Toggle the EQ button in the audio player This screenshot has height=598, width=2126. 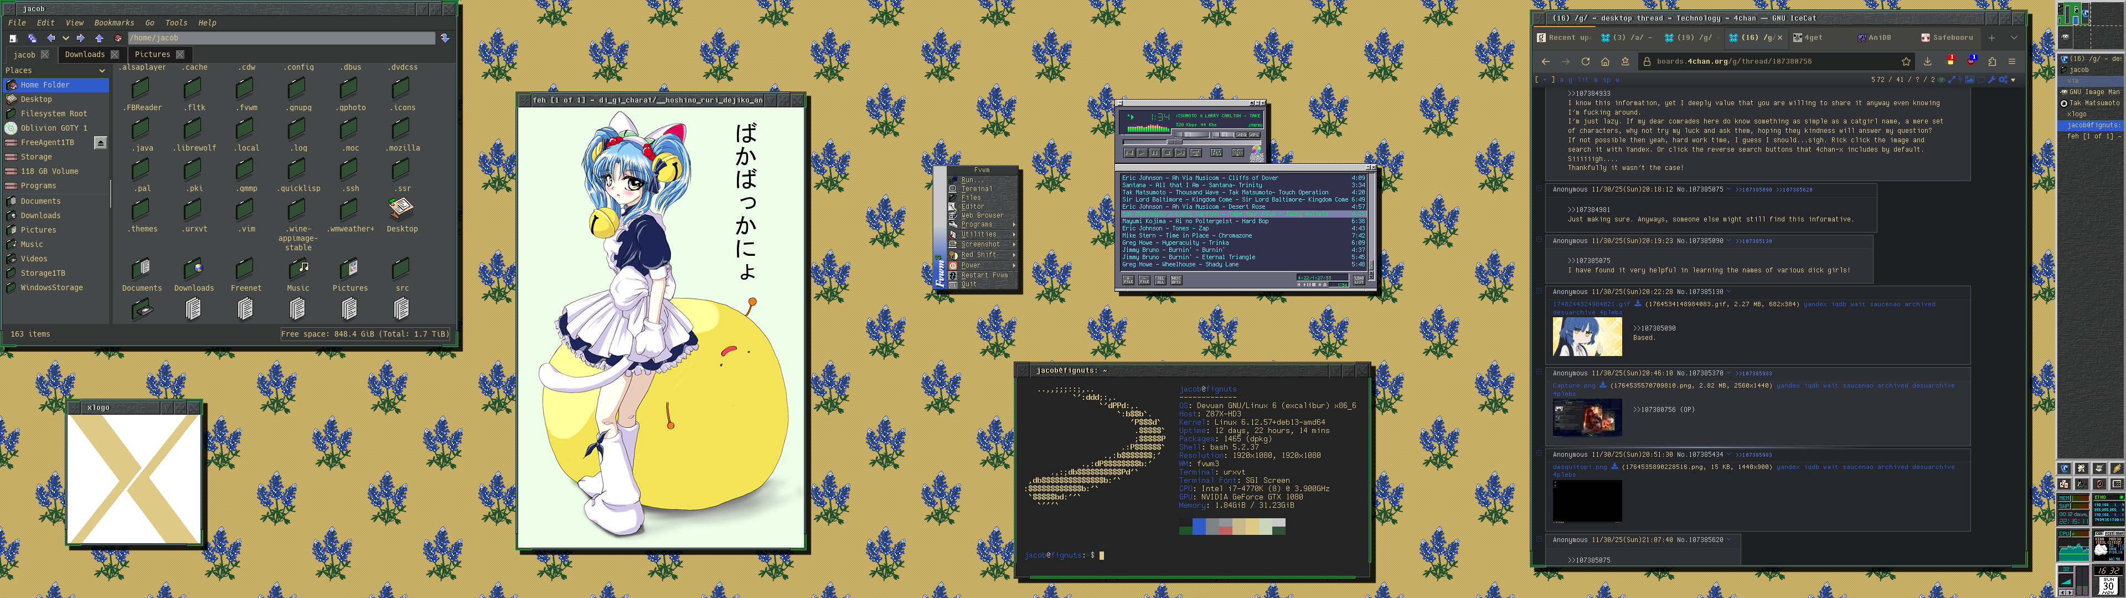[1242, 135]
